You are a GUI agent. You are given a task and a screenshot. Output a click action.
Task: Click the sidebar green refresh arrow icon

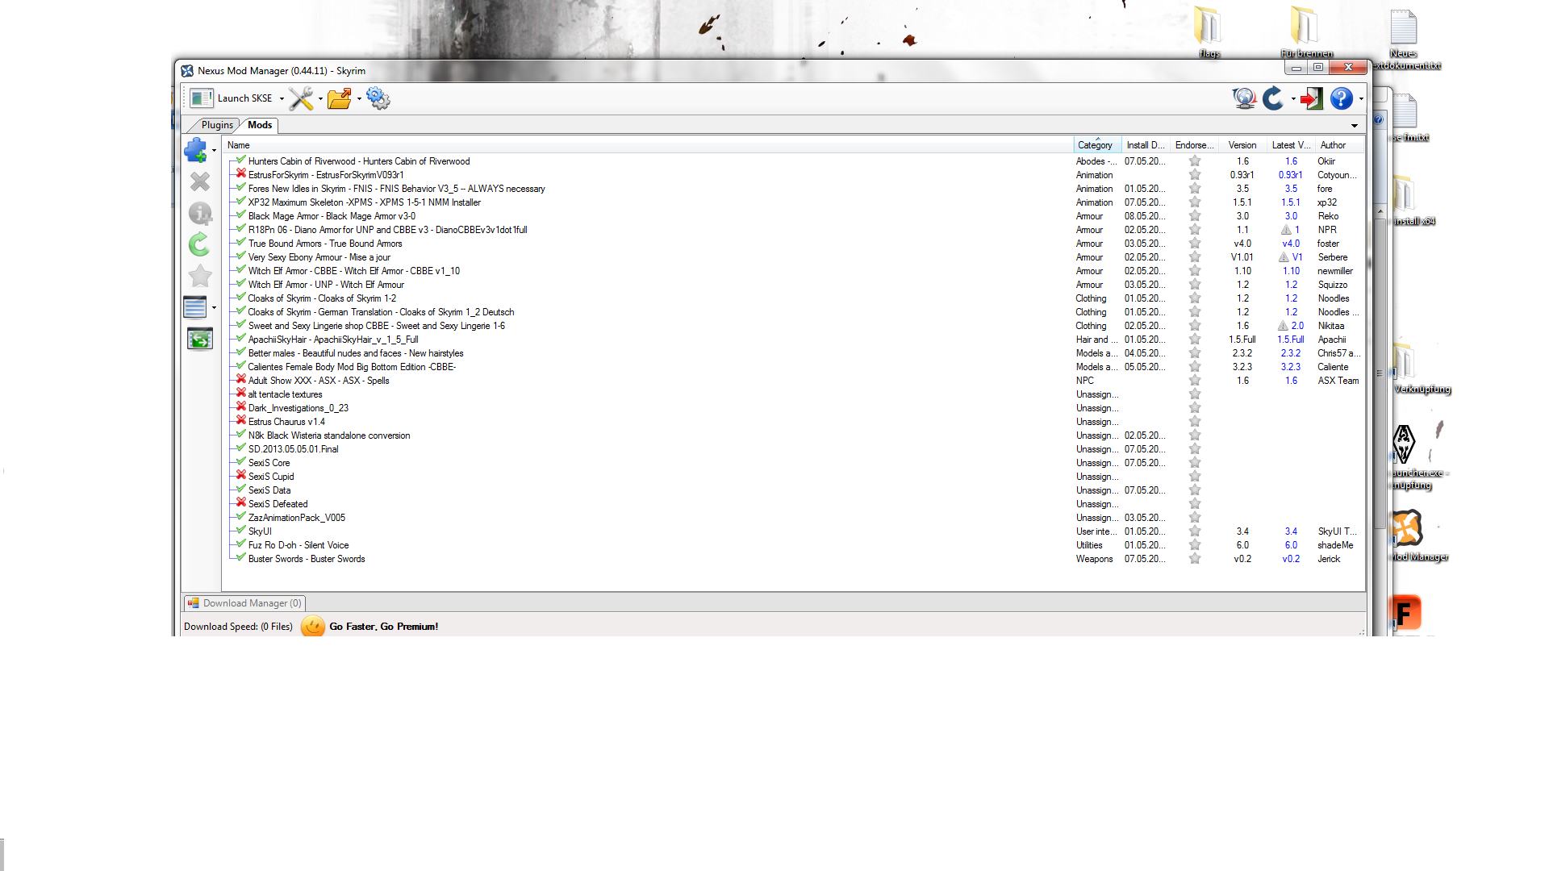[199, 244]
